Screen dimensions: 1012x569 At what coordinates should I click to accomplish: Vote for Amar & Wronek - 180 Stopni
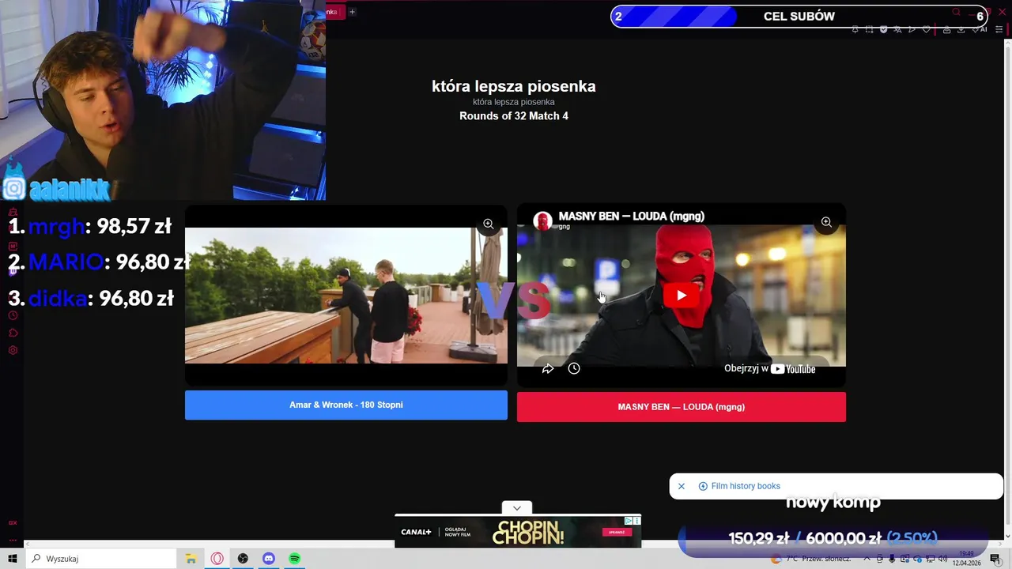click(346, 405)
